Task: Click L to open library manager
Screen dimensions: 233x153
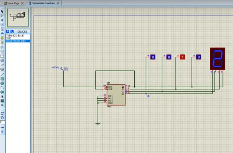Action: click(12, 32)
